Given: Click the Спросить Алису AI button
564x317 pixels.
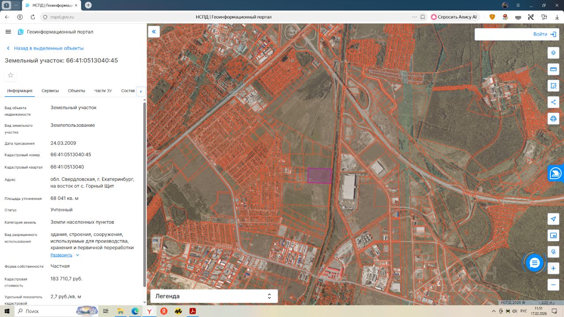Looking at the screenshot, I should pos(454,17).
